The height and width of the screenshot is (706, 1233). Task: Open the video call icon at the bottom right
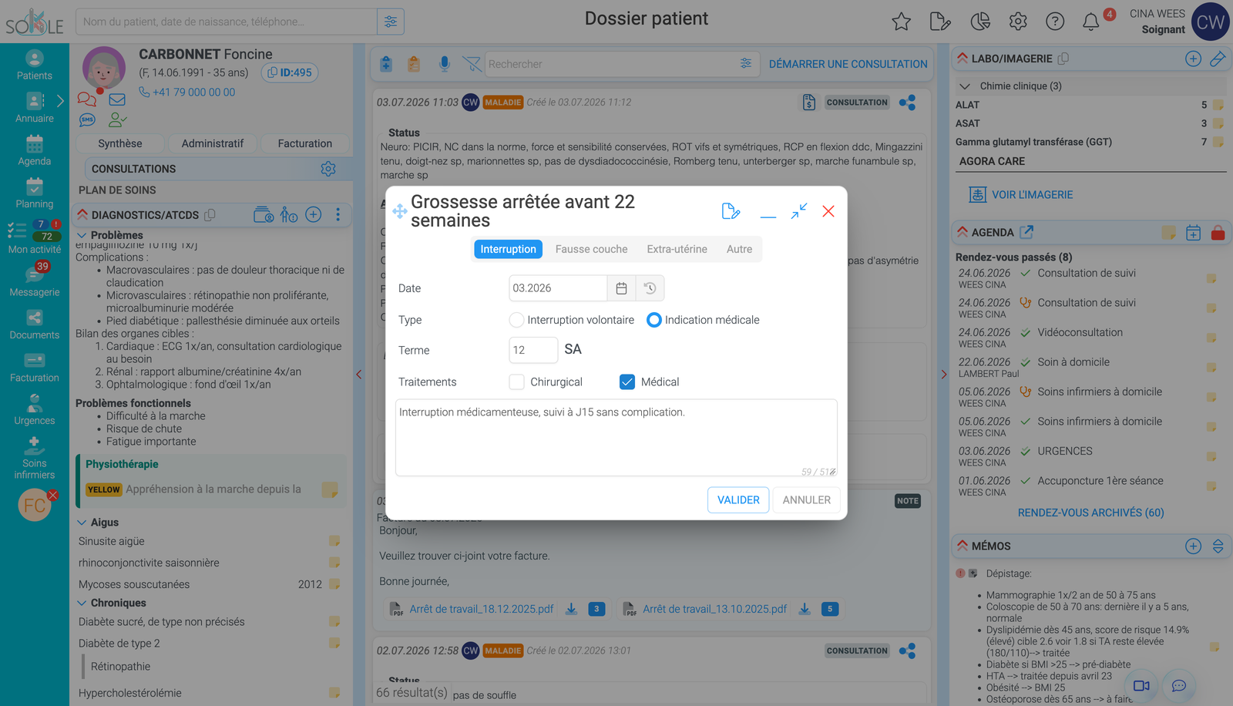point(1141,685)
